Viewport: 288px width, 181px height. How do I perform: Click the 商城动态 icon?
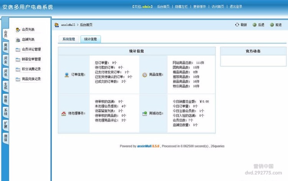point(145,114)
